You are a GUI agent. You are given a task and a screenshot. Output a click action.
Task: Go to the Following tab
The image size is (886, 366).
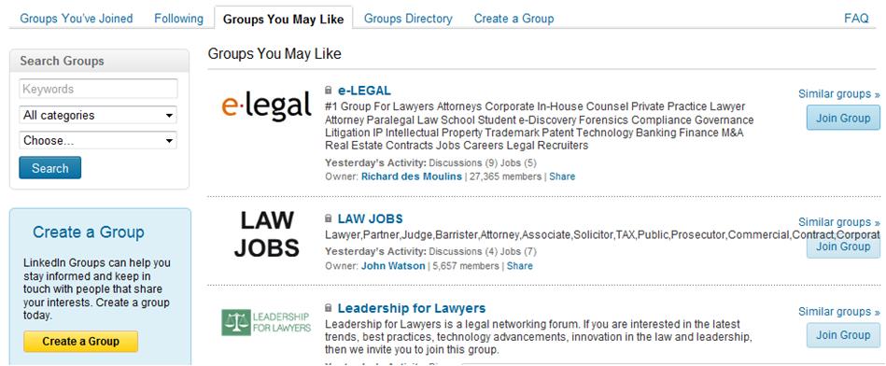178,19
